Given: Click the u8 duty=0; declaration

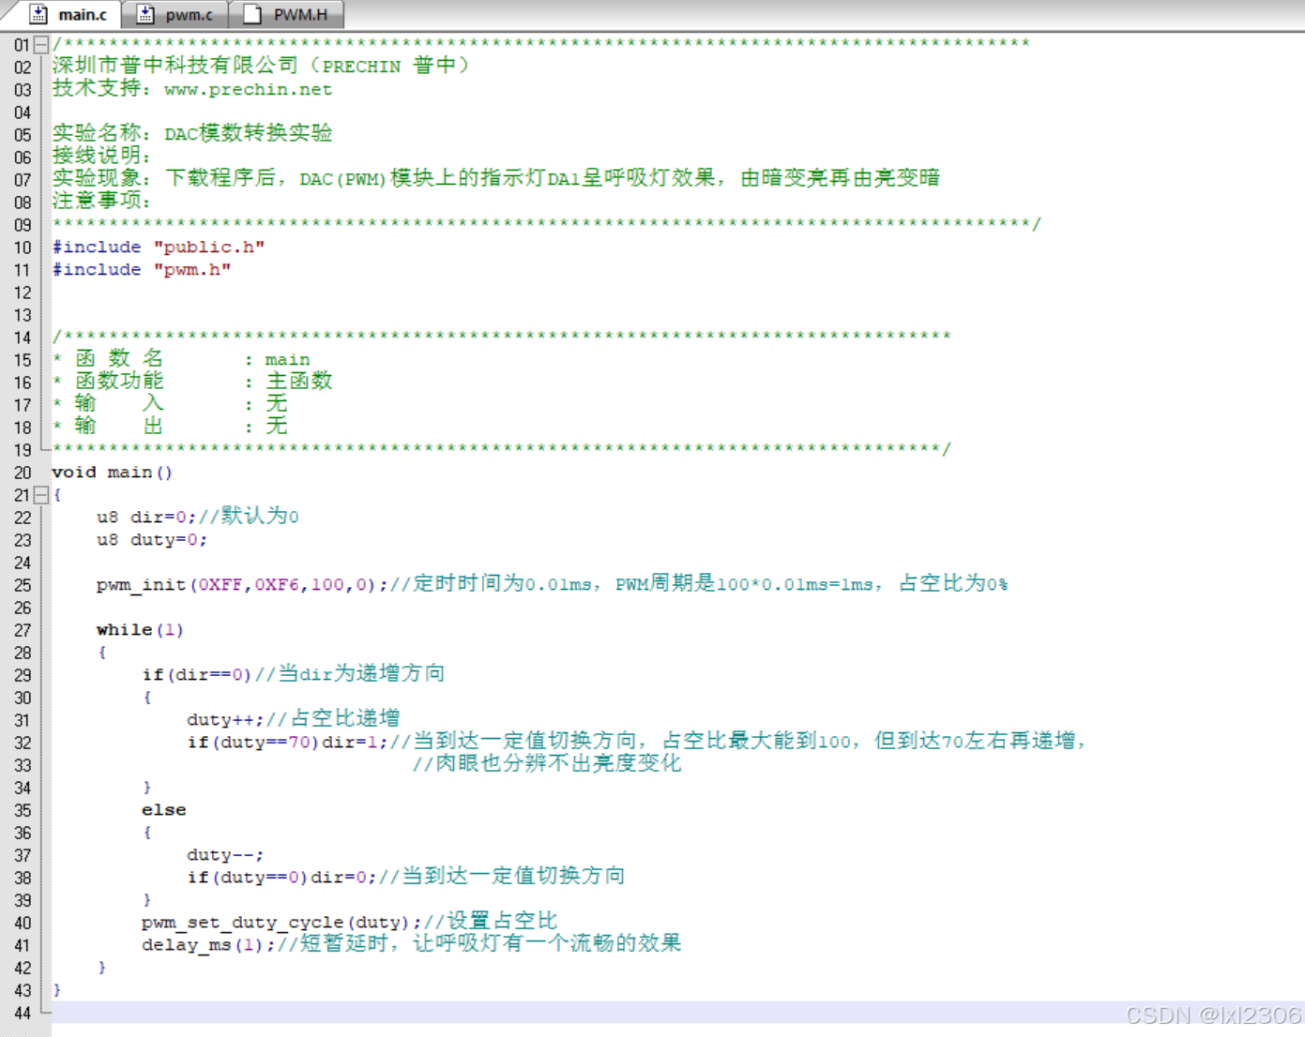Looking at the screenshot, I should pyautogui.click(x=152, y=540).
